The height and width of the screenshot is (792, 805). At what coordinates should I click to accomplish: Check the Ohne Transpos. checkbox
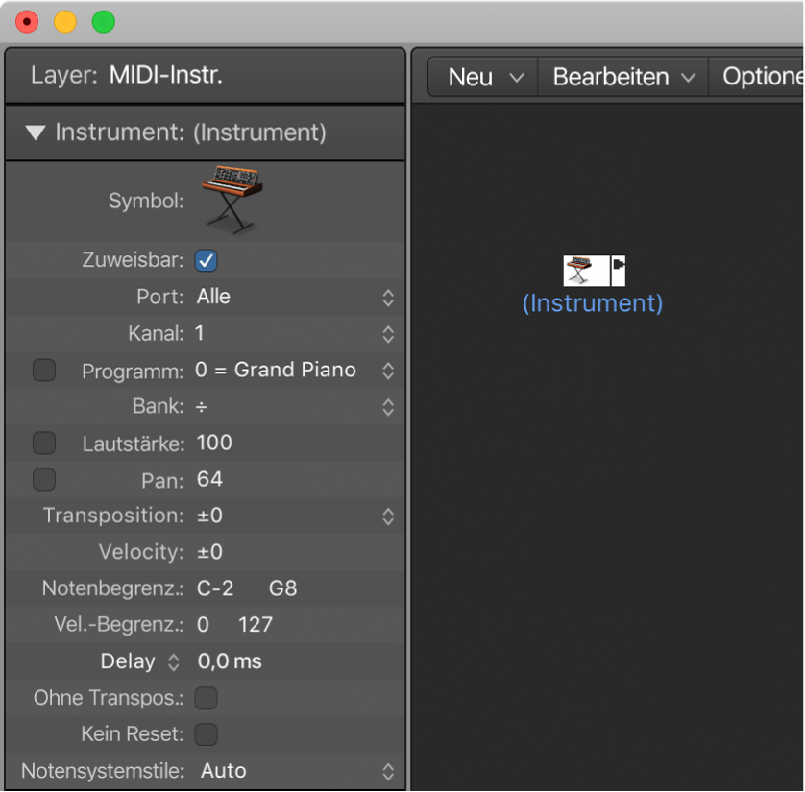click(x=206, y=698)
